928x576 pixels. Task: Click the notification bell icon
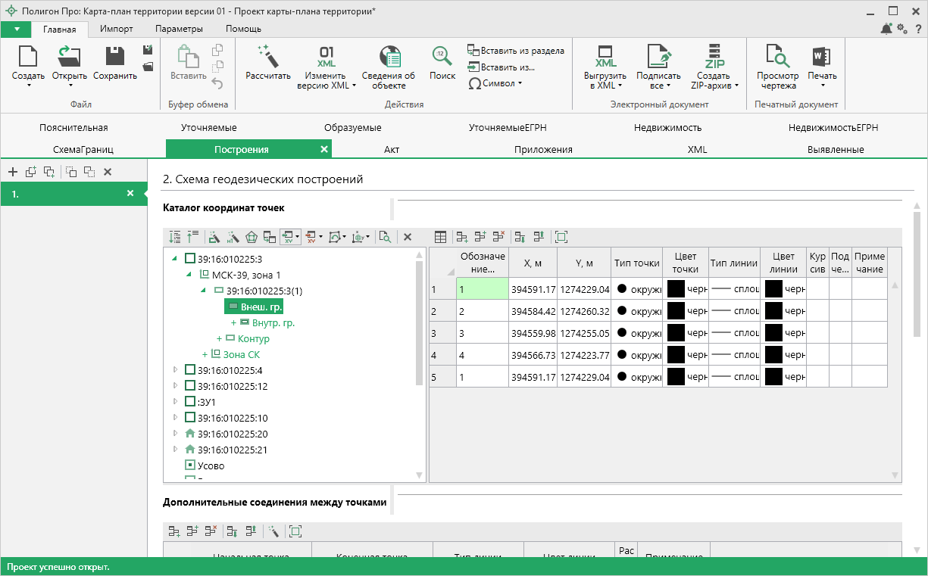pos(886,29)
